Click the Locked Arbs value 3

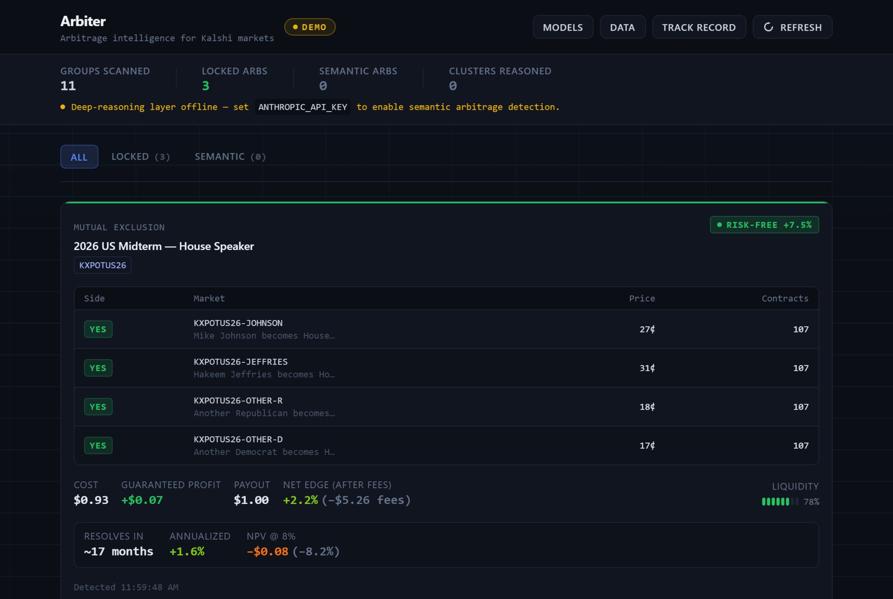[x=206, y=85]
